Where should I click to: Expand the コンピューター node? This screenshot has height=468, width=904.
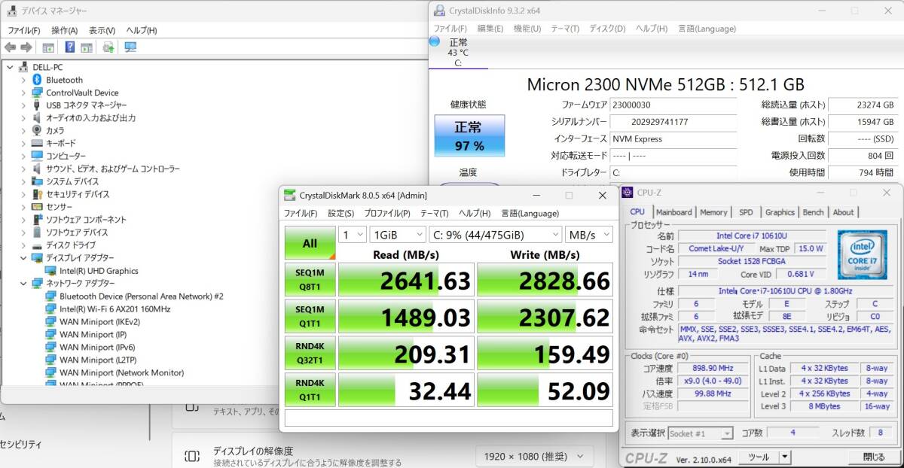[23, 156]
